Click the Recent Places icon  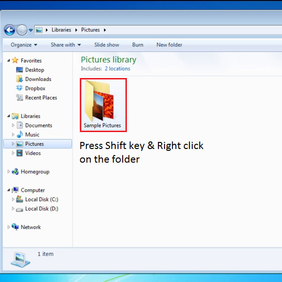pos(19,97)
